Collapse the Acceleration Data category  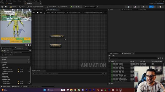[1, 79]
